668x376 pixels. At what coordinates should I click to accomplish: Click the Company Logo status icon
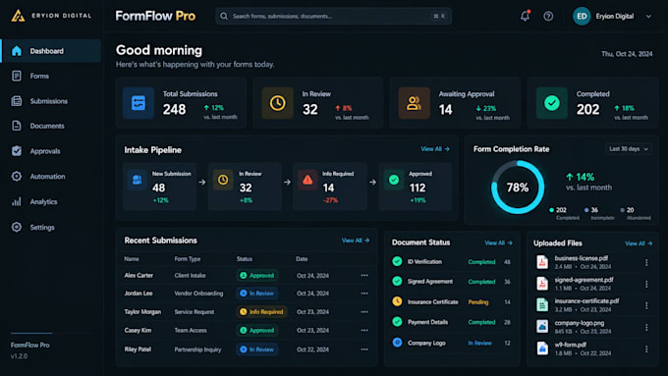pos(397,343)
